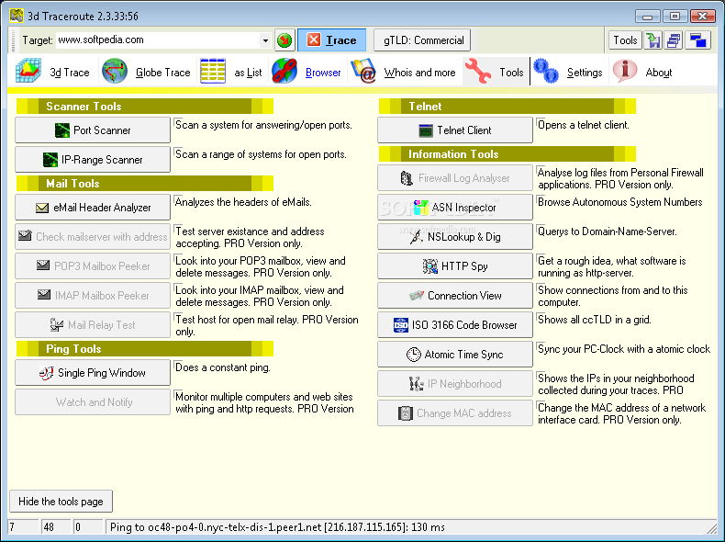Launch IP-Range Scanner tool
Image resolution: width=725 pixels, height=542 pixels.
[93, 160]
